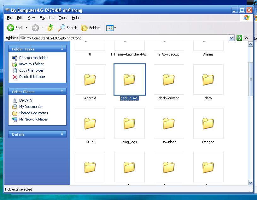This screenshot has height=200, width=257.
Task: Click Copy this folder link
Action: click(31, 70)
